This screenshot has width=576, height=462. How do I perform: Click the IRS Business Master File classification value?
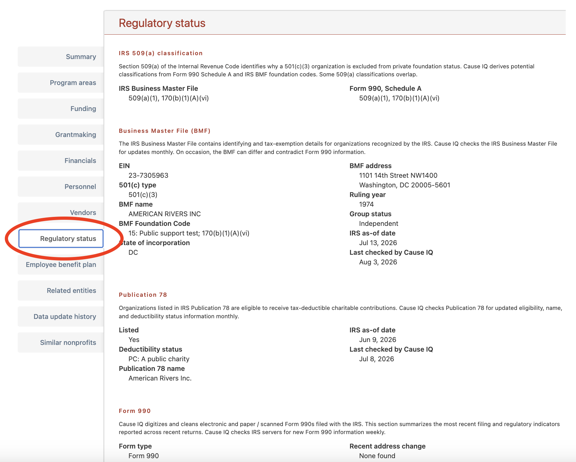(169, 98)
